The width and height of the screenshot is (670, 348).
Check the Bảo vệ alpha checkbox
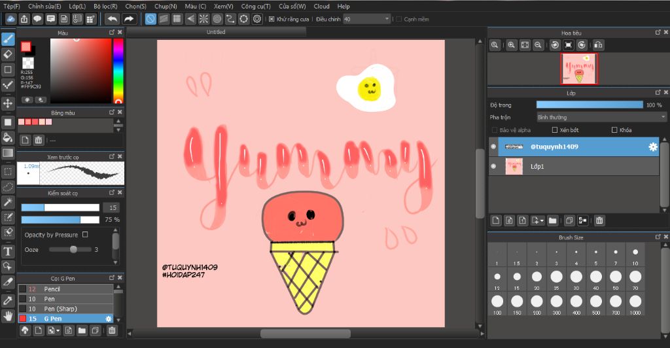[x=495, y=130]
